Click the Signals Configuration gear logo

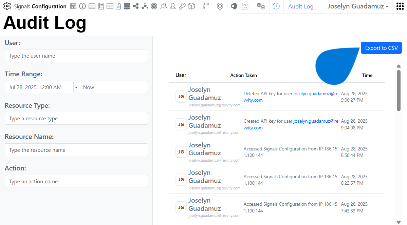7,6
